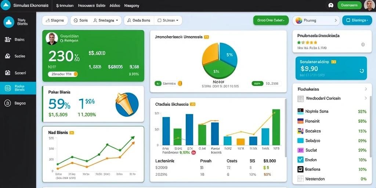The height and width of the screenshot is (188, 376).
Task: Click the refresh icon on blue $9,90 card
Action: (362, 71)
